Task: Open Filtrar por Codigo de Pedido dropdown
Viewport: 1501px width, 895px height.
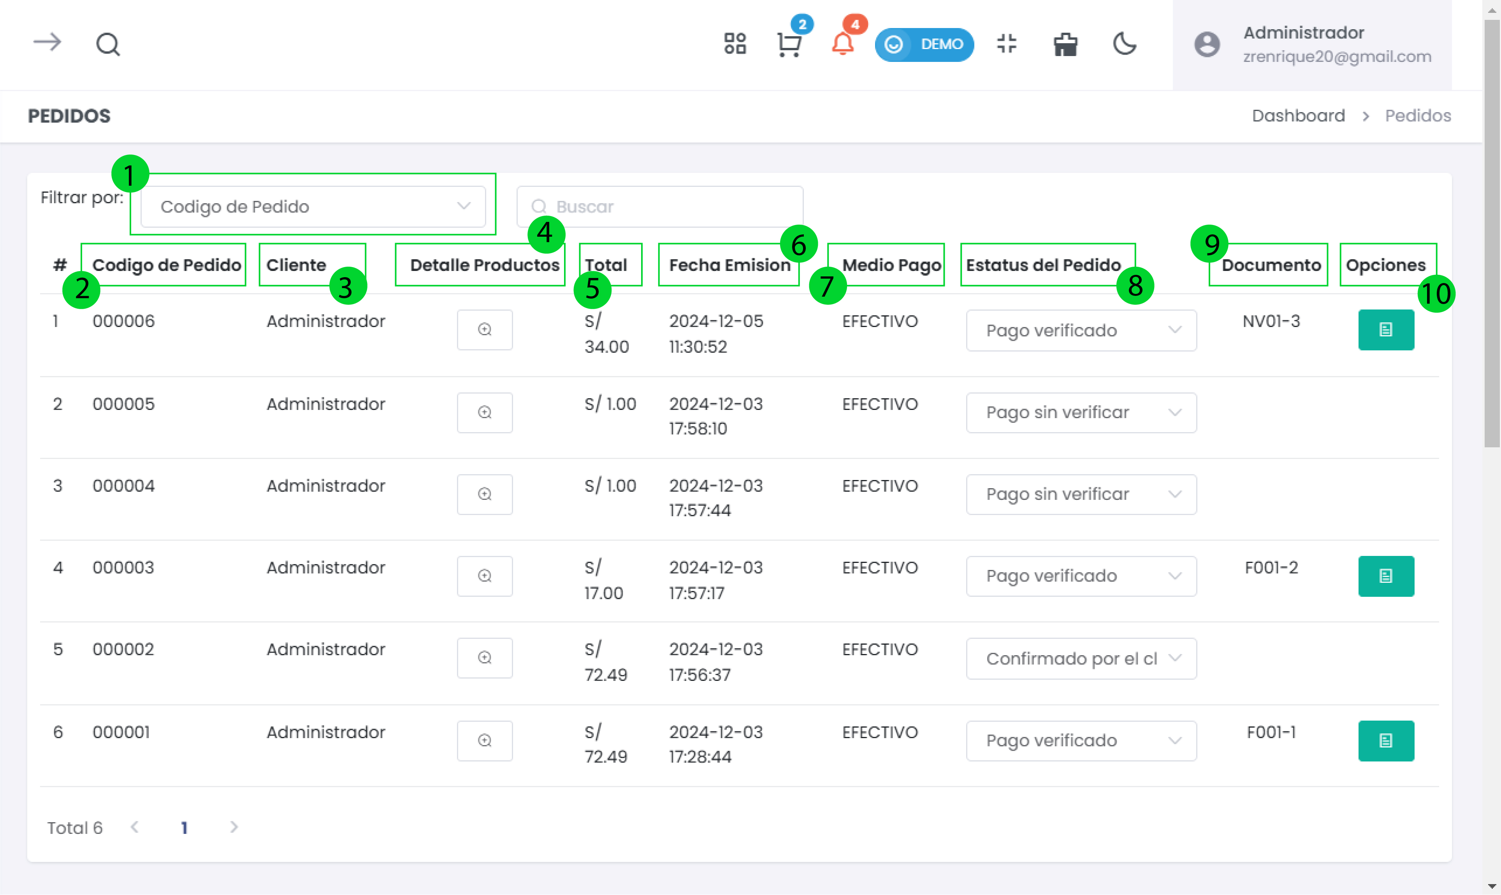Action: [313, 207]
